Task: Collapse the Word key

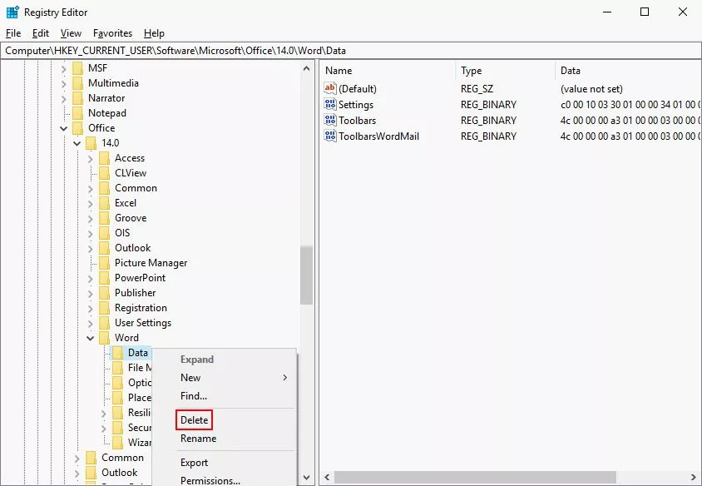Action: [x=91, y=338]
